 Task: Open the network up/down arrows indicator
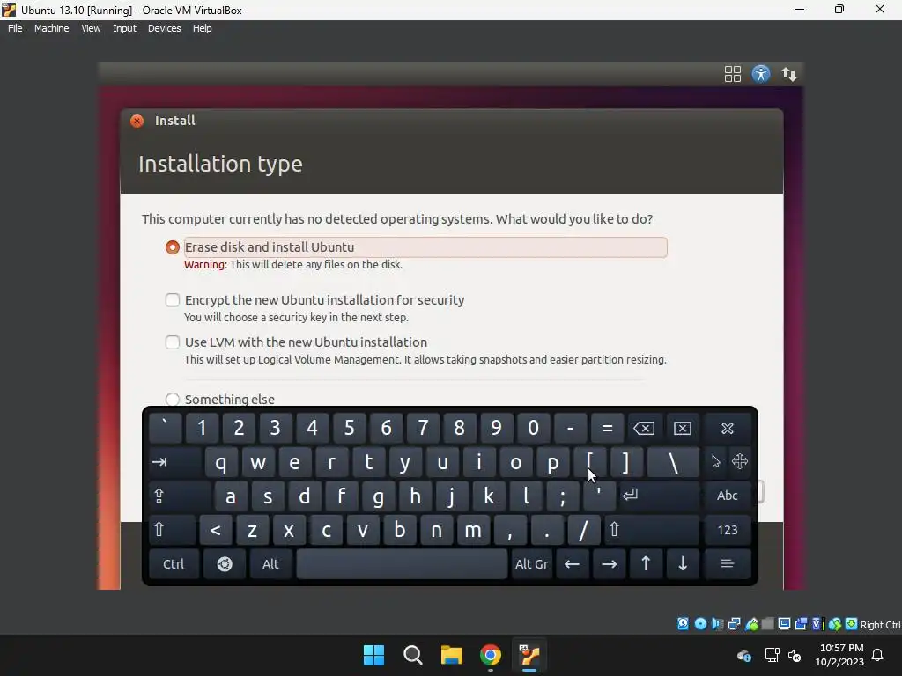click(788, 74)
